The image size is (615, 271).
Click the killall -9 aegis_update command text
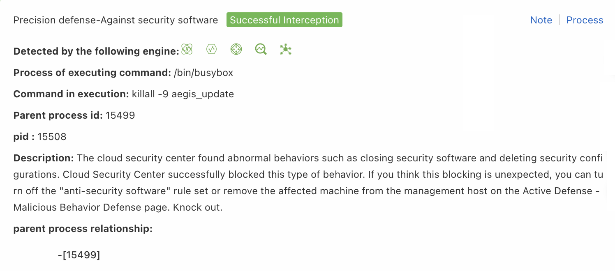(183, 94)
